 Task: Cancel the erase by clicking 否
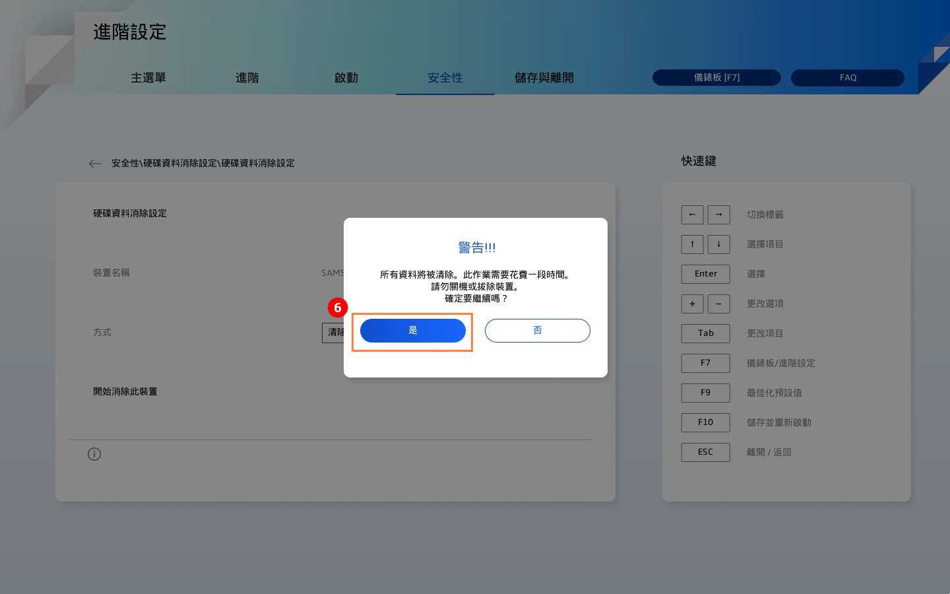537,331
